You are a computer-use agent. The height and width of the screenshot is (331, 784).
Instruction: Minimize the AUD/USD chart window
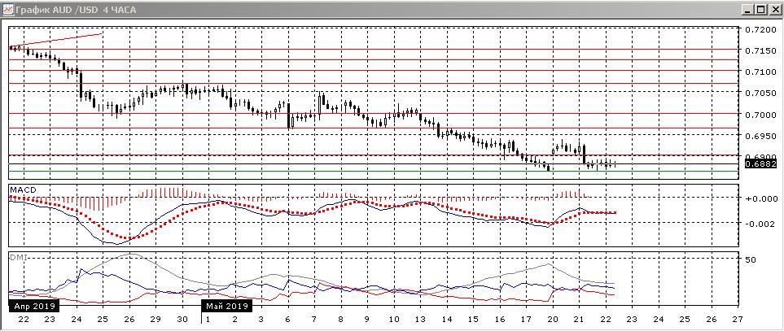pyautogui.click(x=747, y=9)
